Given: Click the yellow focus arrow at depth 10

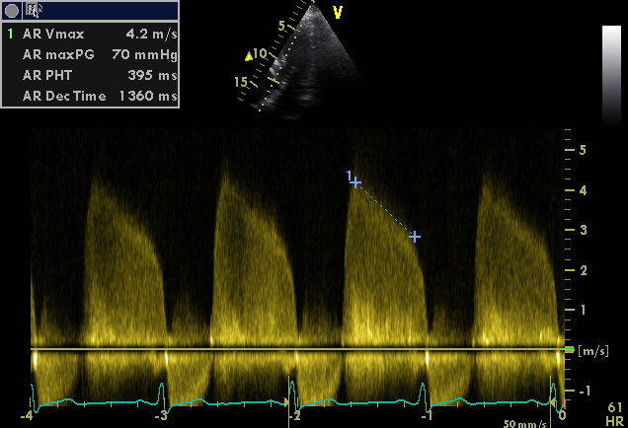Looking at the screenshot, I should [249, 56].
